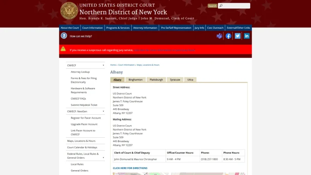The height and width of the screenshot is (175, 311).
Task: Open Court Calendar & Holidays link
Action: tap(82, 147)
